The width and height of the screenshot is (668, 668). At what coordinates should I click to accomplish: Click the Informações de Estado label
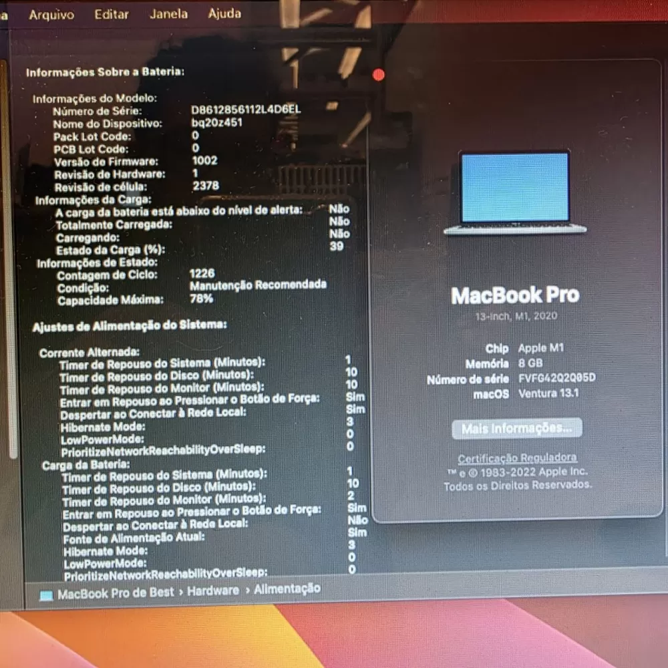point(97,263)
